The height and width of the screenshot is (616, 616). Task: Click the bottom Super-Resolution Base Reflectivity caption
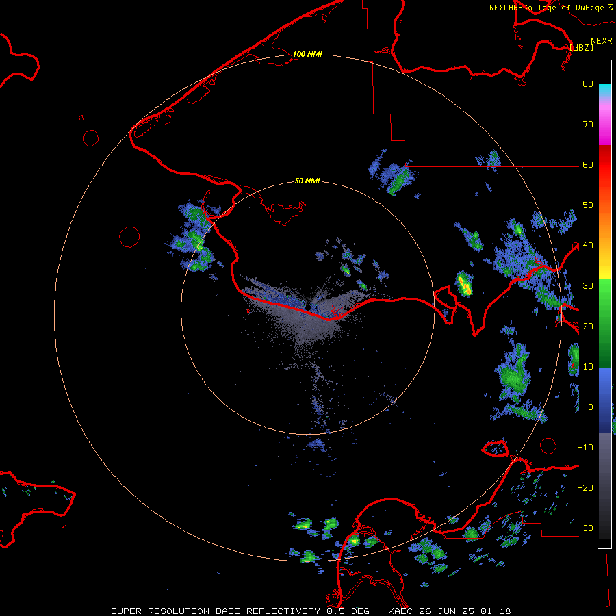pos(311,611)
